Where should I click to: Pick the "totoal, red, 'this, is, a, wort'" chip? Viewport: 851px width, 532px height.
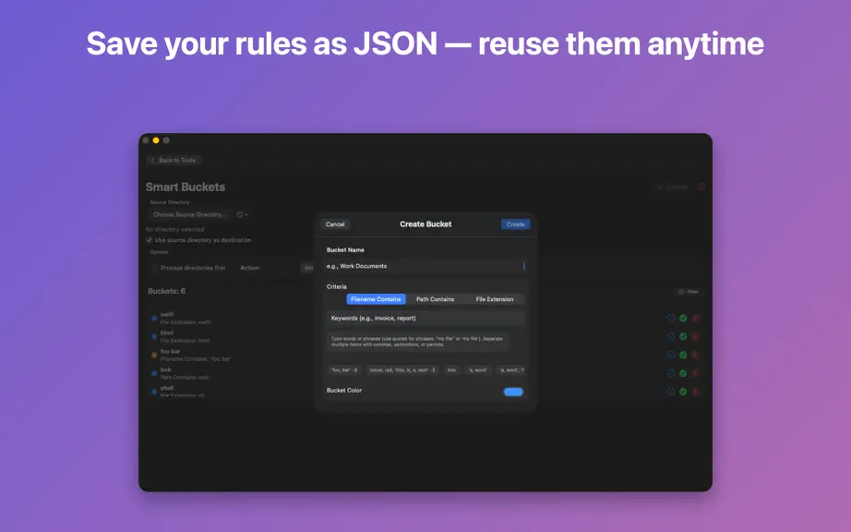tap(402, 369)
